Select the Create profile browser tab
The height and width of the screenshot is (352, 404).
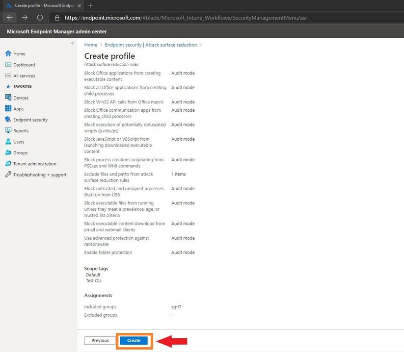point(44,5)
